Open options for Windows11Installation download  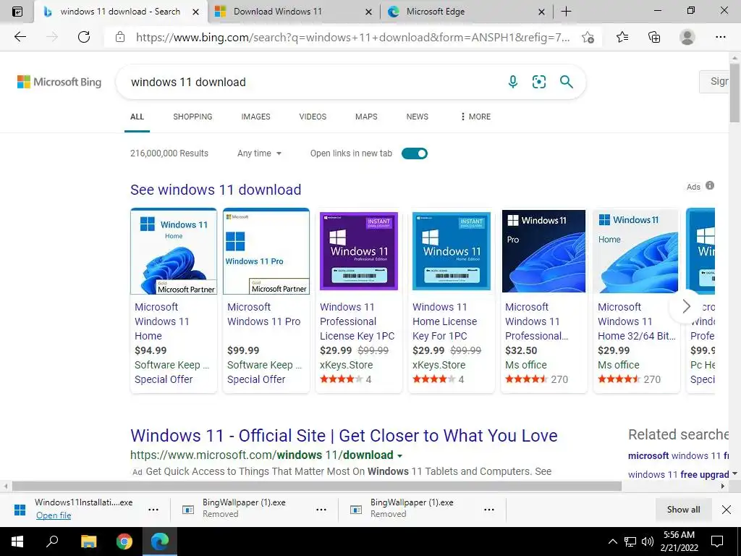(153, 509)
